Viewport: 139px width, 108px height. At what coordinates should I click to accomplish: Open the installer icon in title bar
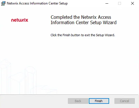click(3, 3)
